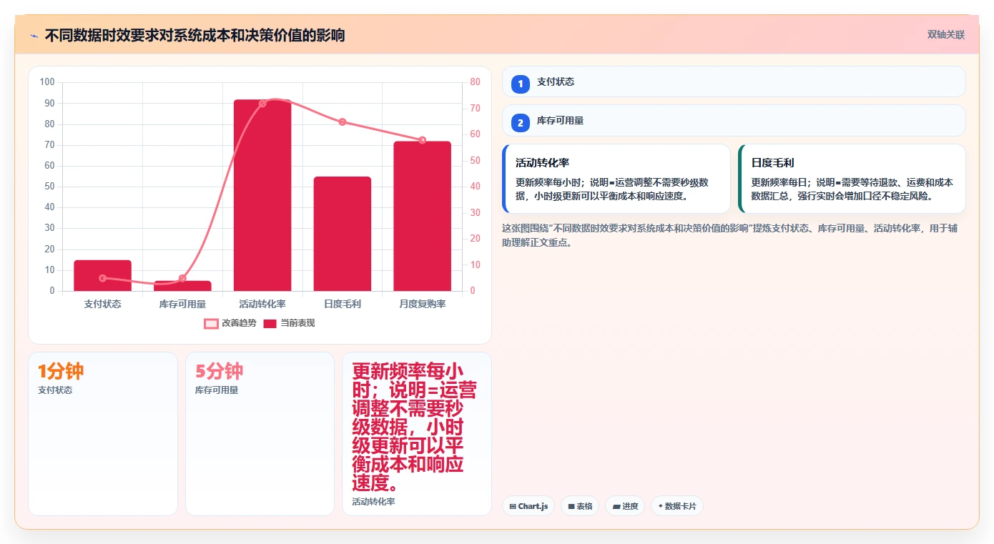The image size is (994, 544).
Task: Click the 数据卡片 tag
Action: [677, 506]
